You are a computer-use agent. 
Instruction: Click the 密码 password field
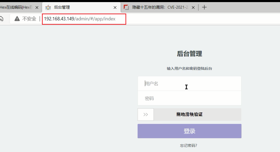click(189, 98)
